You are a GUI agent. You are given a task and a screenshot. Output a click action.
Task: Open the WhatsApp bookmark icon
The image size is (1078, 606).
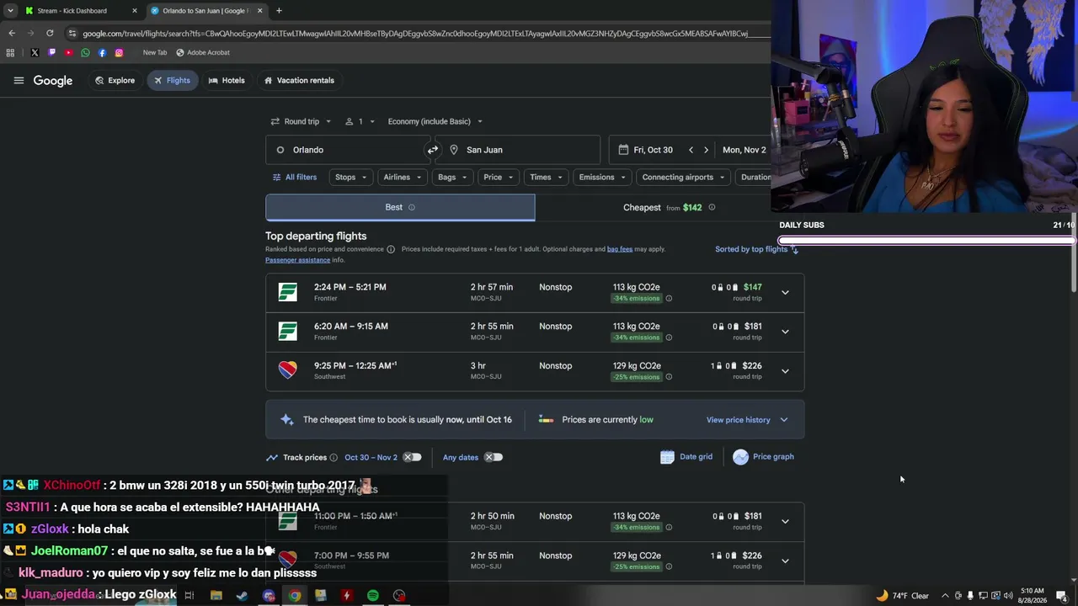click(x=85, y=53)
